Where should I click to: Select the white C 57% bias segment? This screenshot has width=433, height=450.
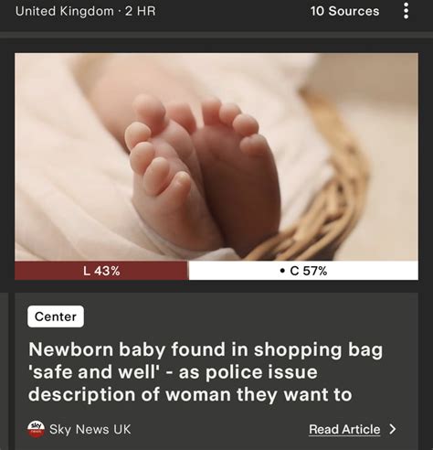click(303, 271)
